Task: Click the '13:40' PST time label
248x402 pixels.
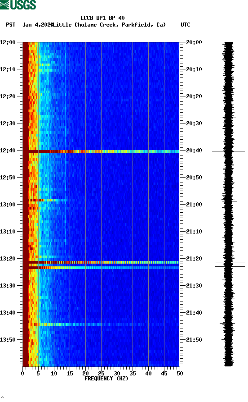Action: pos(8,313)
